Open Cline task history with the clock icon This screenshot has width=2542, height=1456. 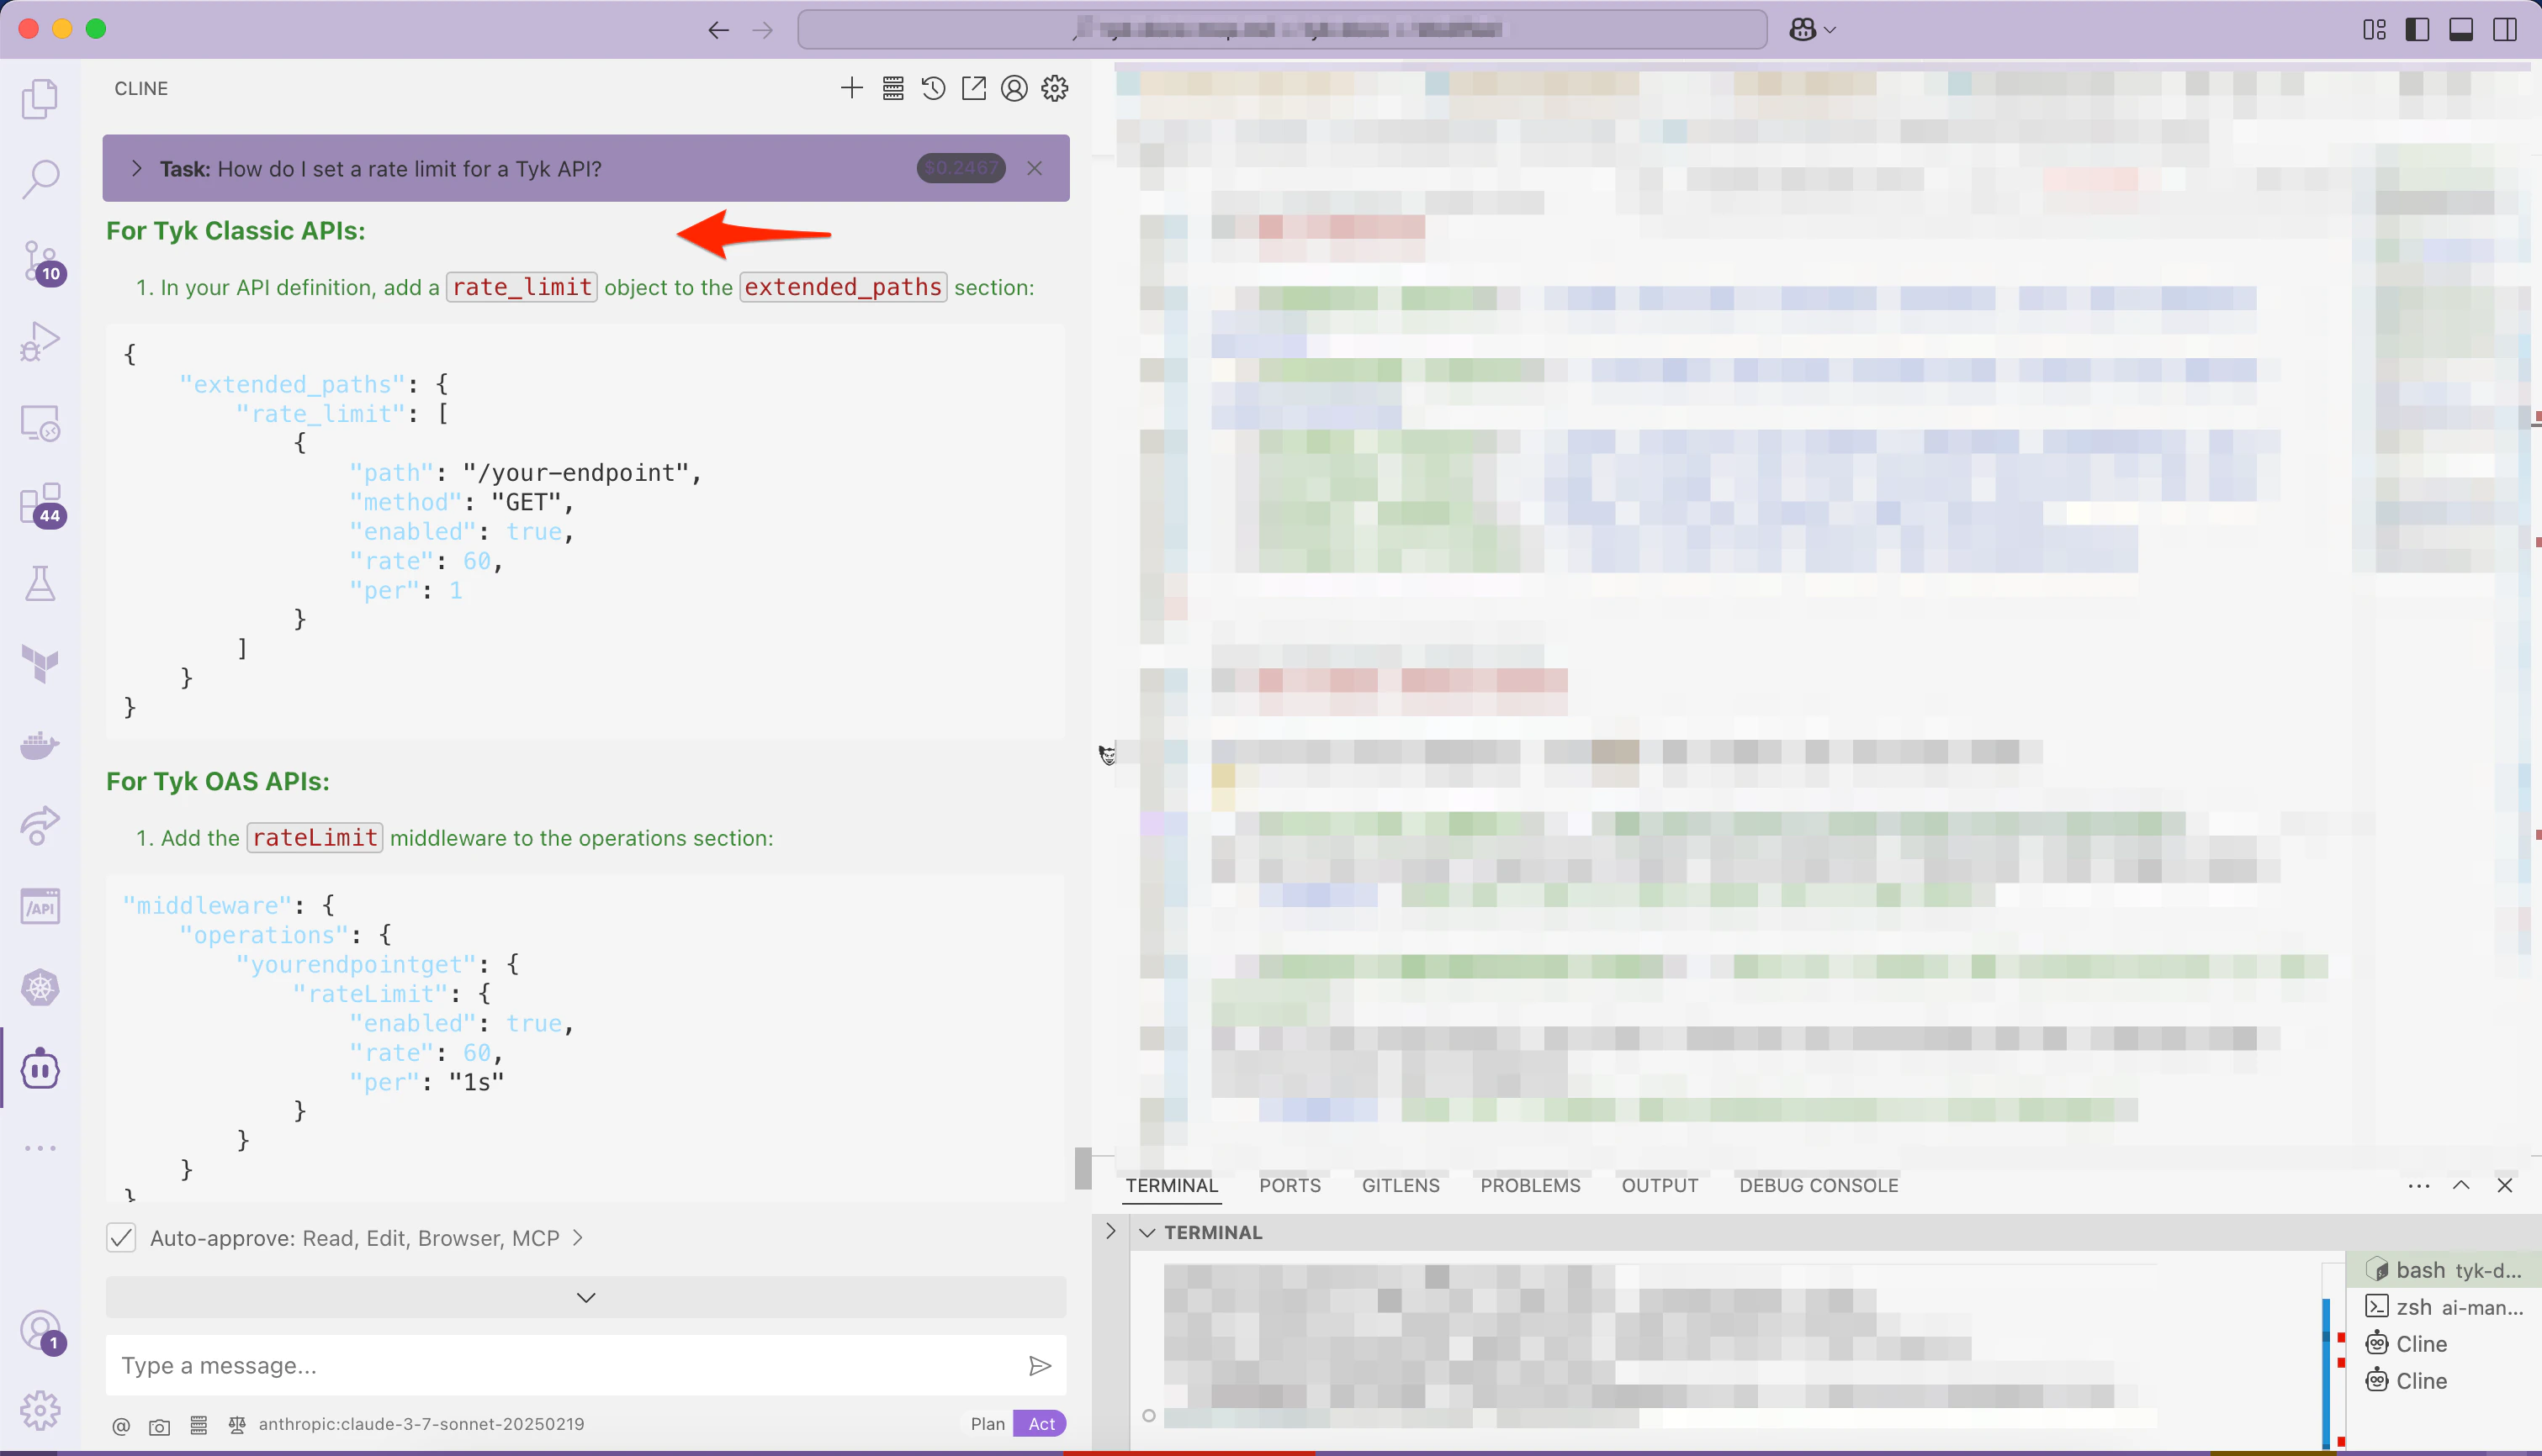pyautogui.click(x=932, y=88)
